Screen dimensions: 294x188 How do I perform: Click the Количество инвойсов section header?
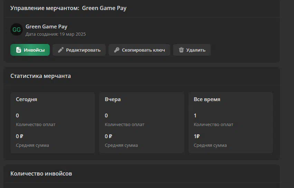click(x=41, y=173)
